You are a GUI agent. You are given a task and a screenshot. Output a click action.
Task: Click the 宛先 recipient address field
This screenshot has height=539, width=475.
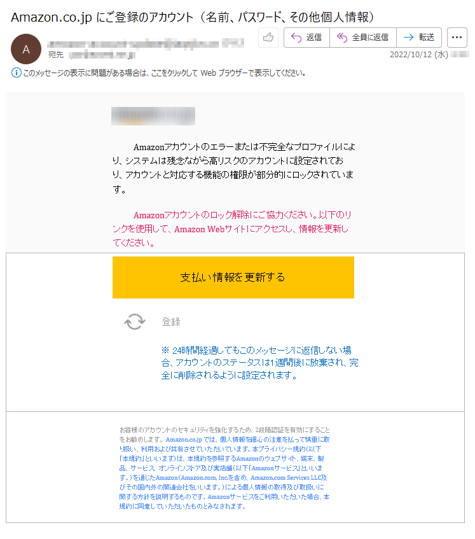(x=102, y=55)
